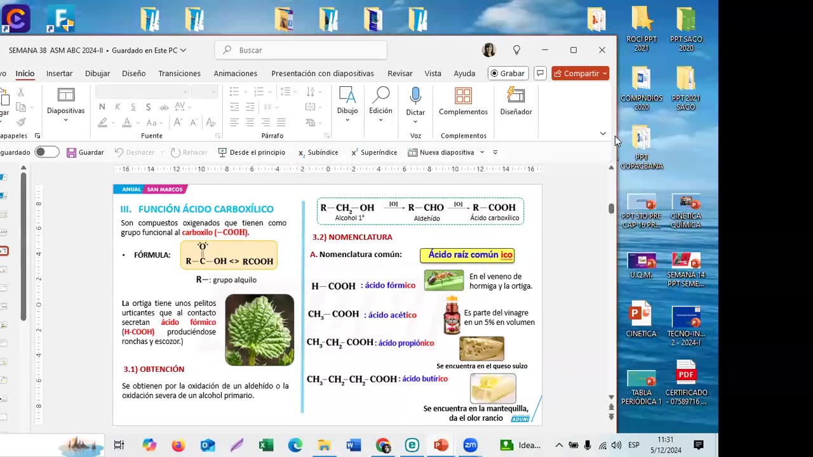Apply Superíndice formatting
Viewport: 813px width, 457px height.
(374, 152)
